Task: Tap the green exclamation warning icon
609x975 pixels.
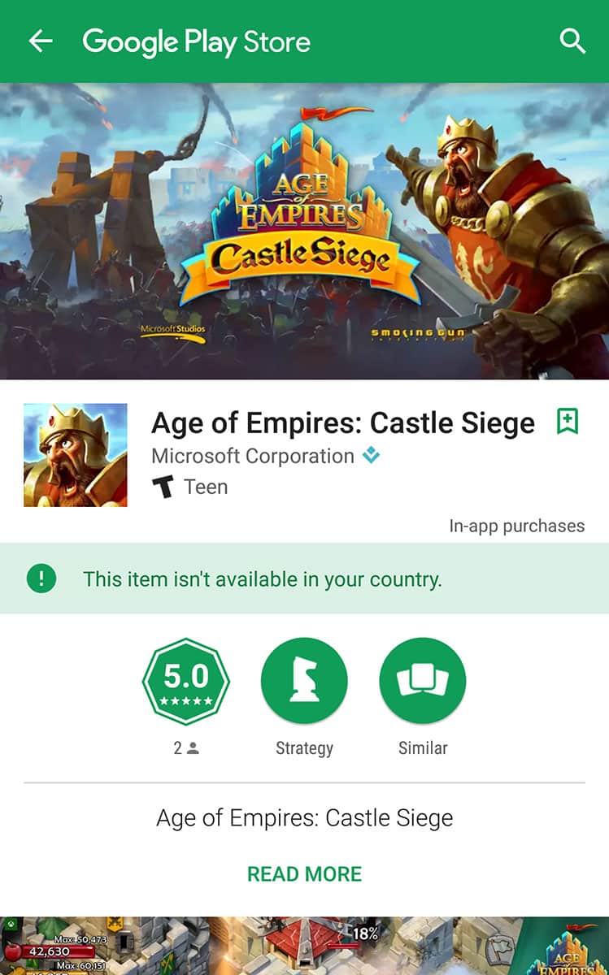Action: pyautogui.click(x=41, y=578)
